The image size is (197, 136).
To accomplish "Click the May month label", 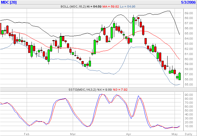I will (175, 134).
